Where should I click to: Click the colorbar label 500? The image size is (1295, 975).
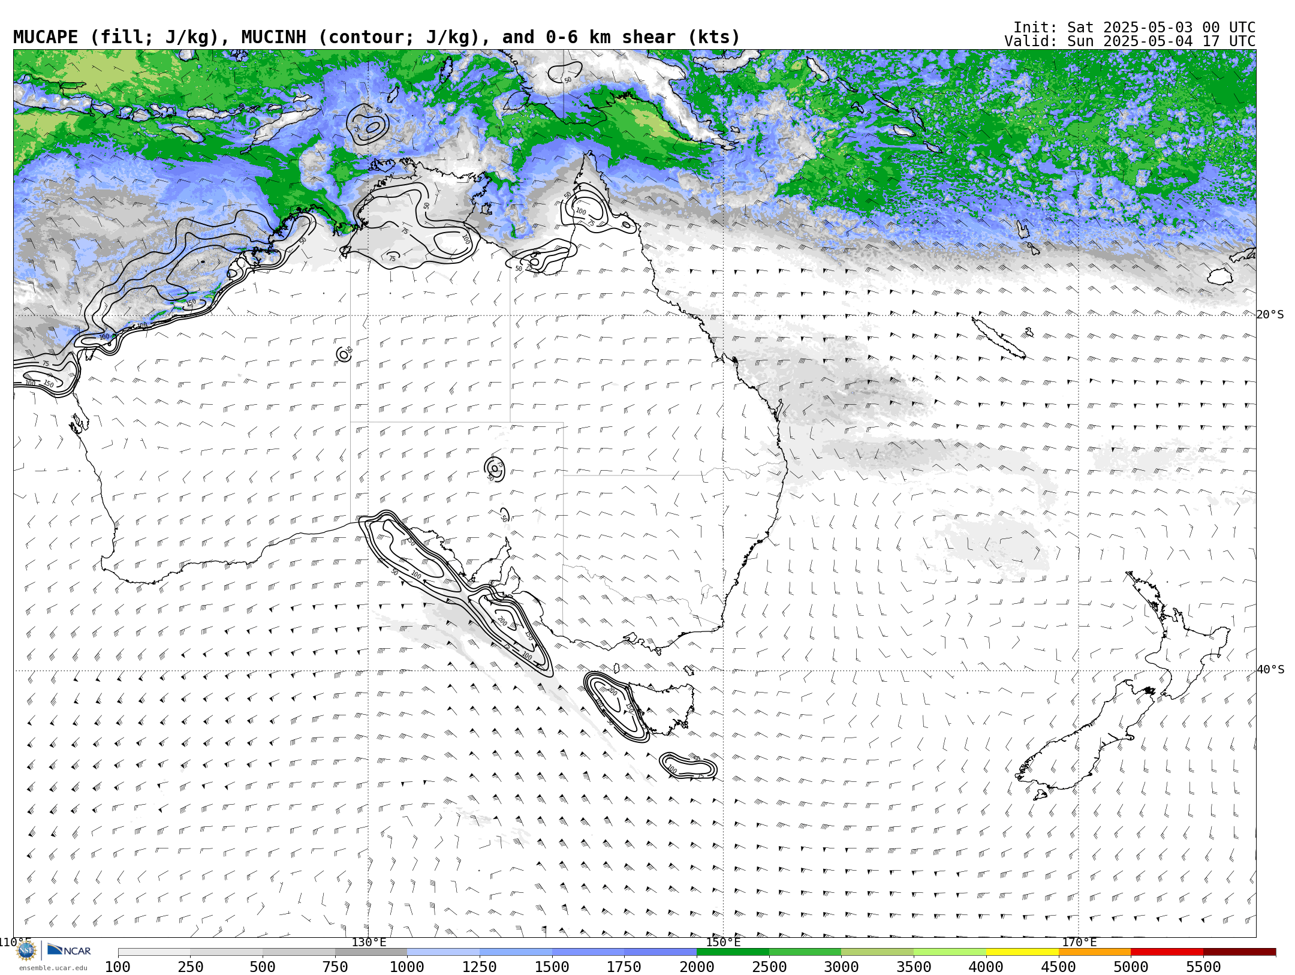pos(263,967)
